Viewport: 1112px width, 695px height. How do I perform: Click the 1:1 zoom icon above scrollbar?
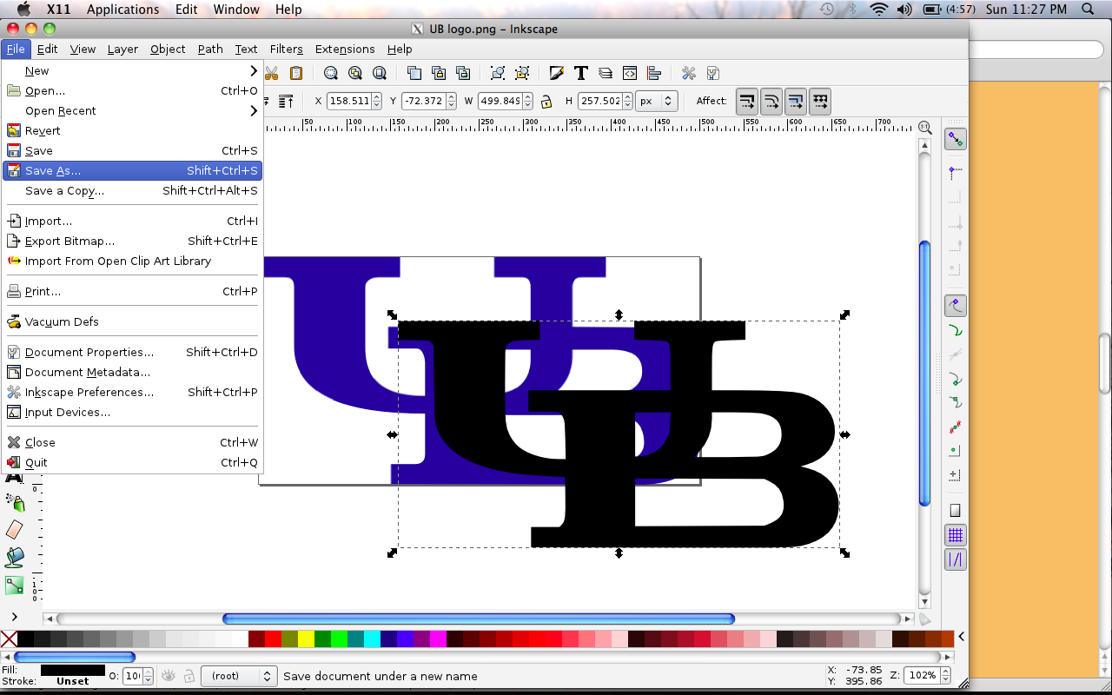point(924,127)
